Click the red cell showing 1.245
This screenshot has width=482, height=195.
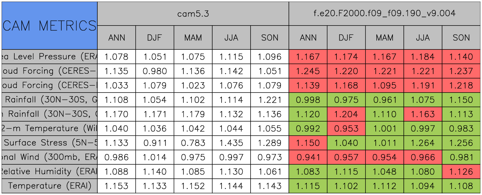pos(308,71)
